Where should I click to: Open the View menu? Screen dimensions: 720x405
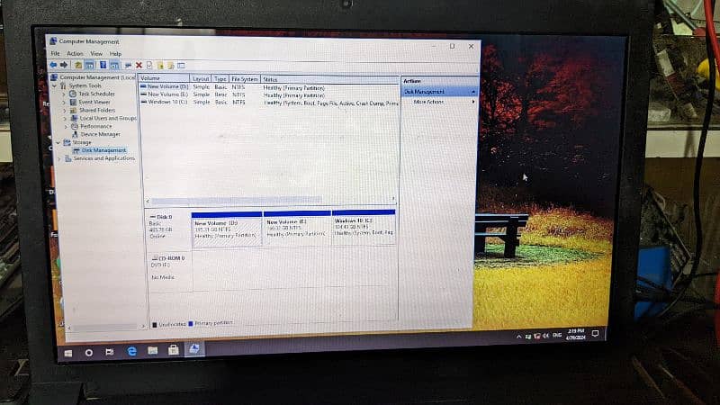pos(95,54)
